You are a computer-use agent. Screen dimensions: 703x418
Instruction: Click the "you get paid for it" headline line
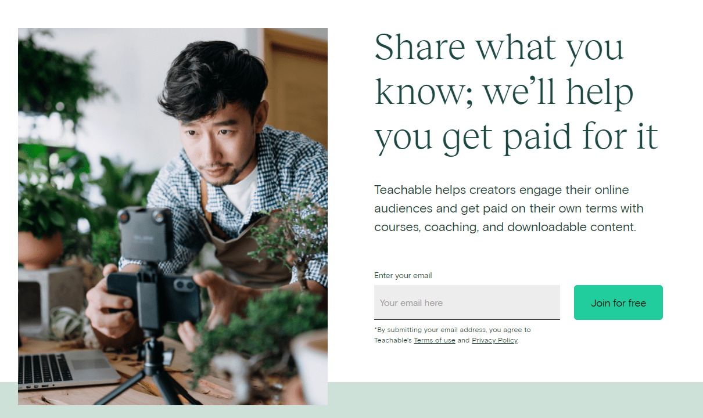pyautogui.click(x=517, y=137)
